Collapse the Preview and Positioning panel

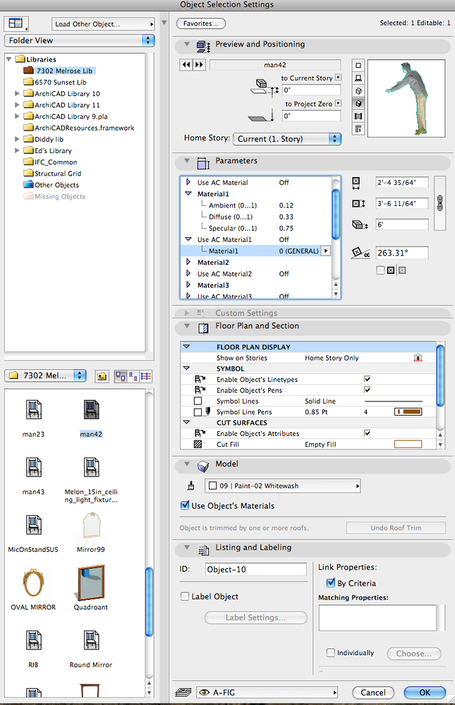click(x=187, y=44)
